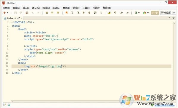Select the index.html editor tab
This screenshot has width=178, height=108.
13,18
